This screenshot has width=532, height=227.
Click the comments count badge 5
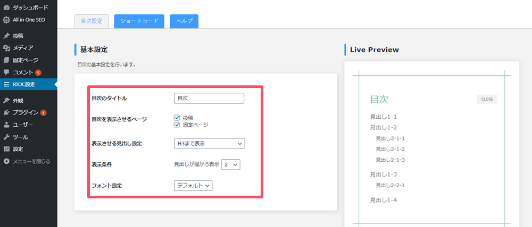tap(38, 73)
